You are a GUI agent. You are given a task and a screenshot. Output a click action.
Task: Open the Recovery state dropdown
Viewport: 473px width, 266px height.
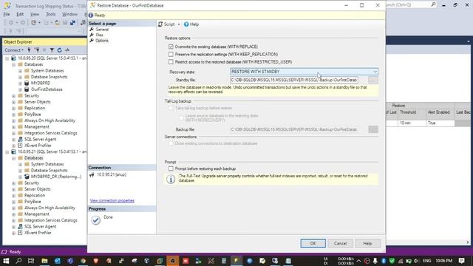coord(304,72)
